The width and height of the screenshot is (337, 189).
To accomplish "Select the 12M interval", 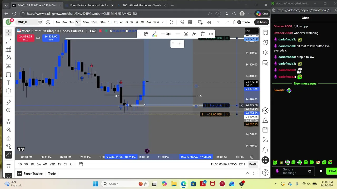I will [x=156, y=22].
